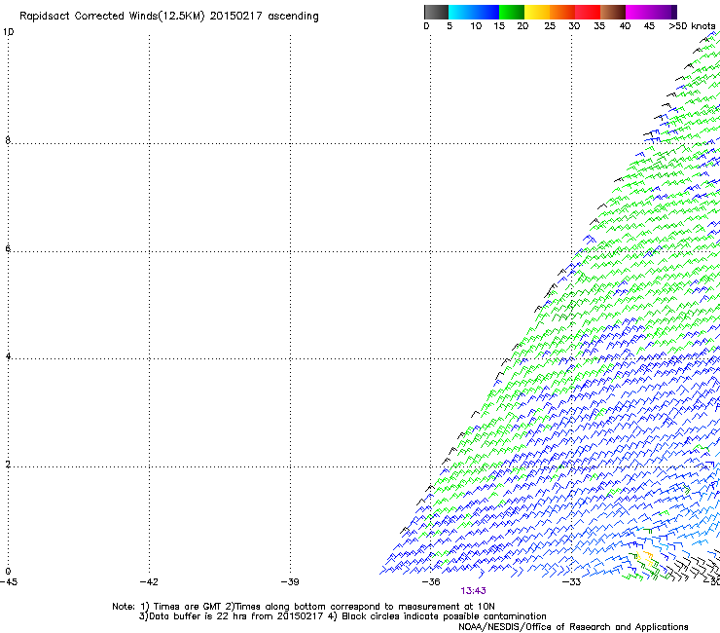Click the -33 longitude axis label
720x633 pixels.
tap(571, 582)
